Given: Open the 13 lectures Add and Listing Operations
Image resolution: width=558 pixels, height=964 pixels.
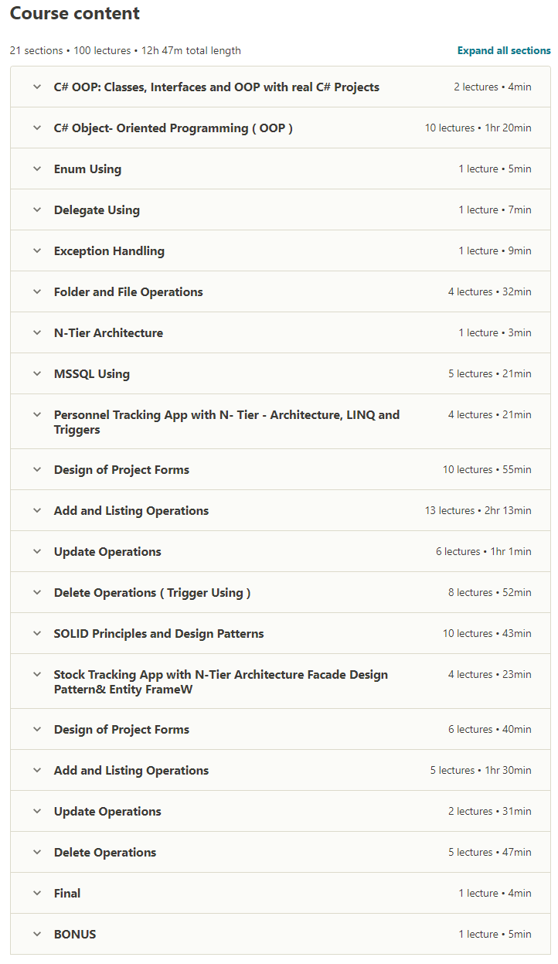Looking at the screenshot, I should [x=281, y=510].
